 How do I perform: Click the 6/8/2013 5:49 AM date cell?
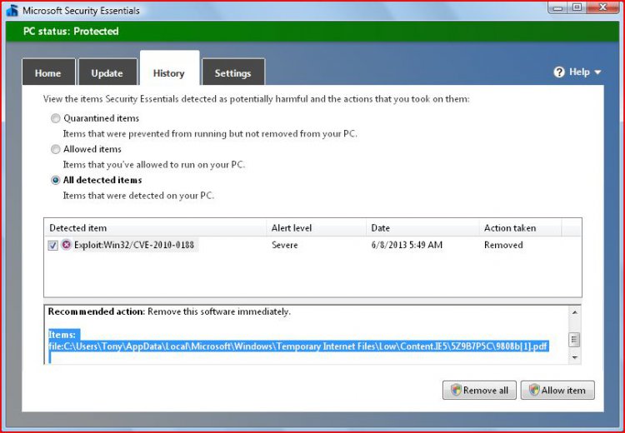point(407,245)
